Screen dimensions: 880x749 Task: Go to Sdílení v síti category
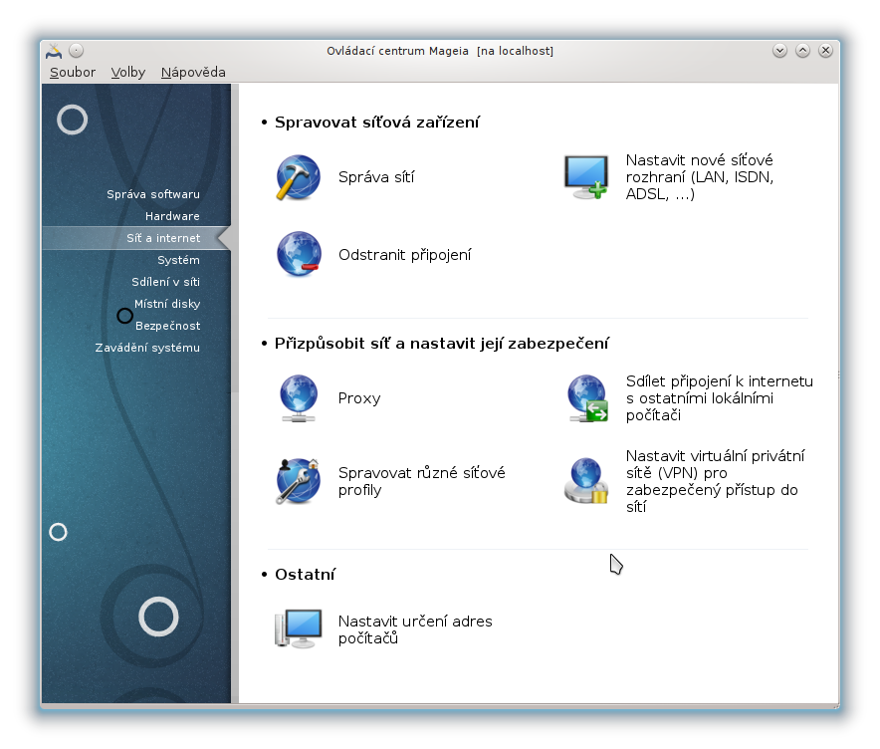(x=165, y=282)
